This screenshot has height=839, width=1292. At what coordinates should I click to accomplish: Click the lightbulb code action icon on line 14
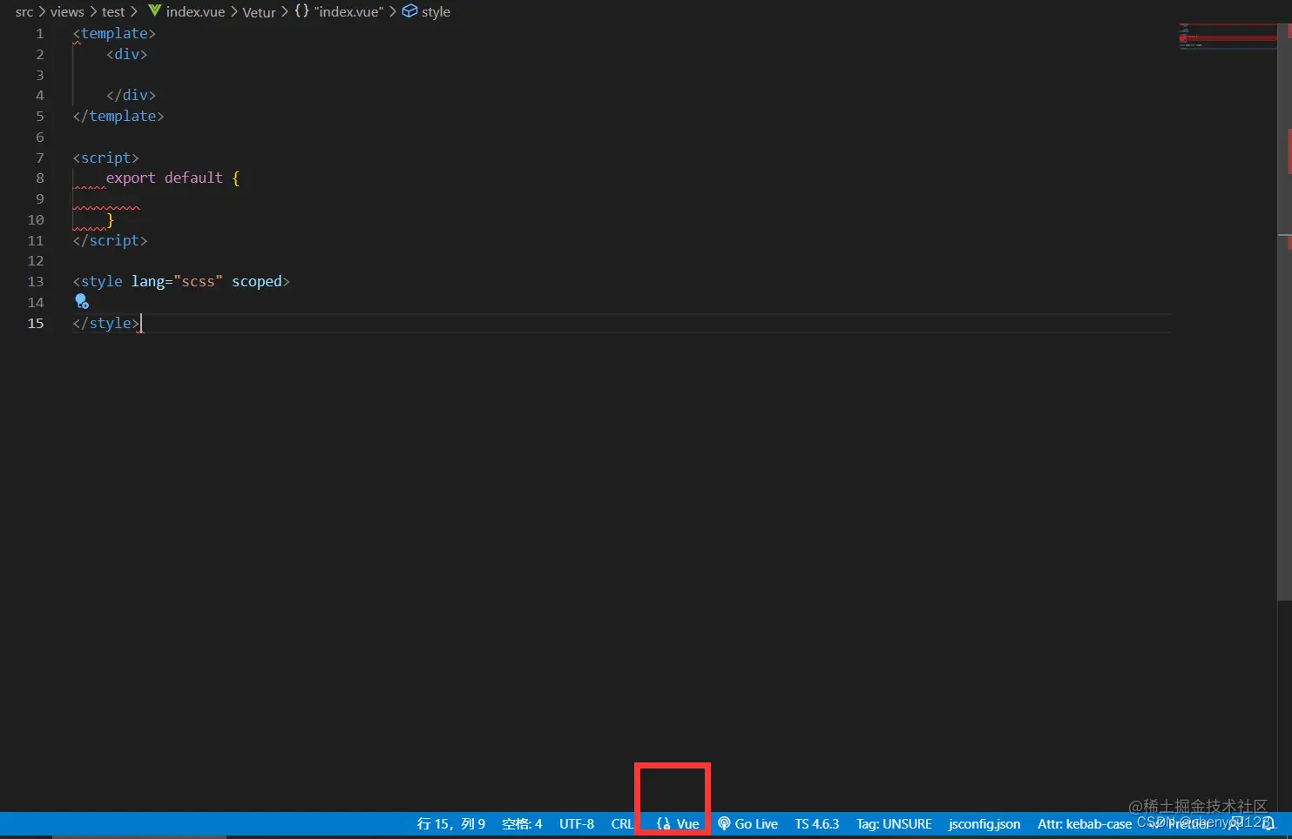[x=82, y=302]
